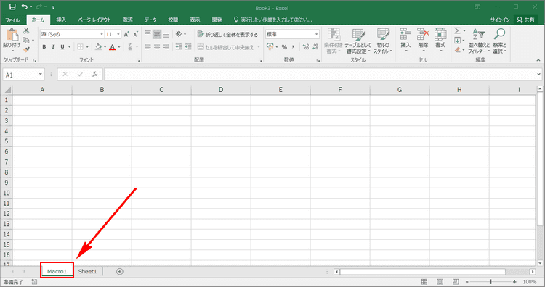The height and width of the screenshot is (287, 545).
Task: Click the Share button
Action: 525,20
